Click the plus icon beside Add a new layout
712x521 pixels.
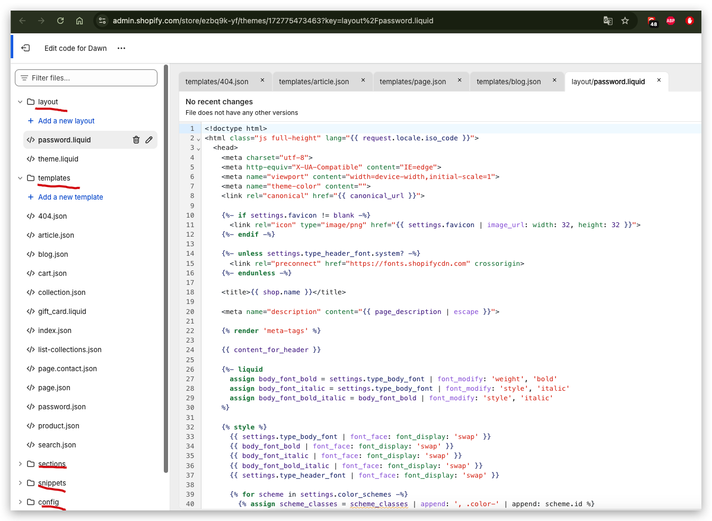pyautogui.click(x=31, y=121)
